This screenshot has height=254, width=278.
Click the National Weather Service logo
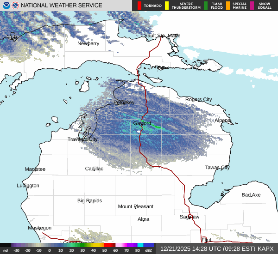(15, 6)
